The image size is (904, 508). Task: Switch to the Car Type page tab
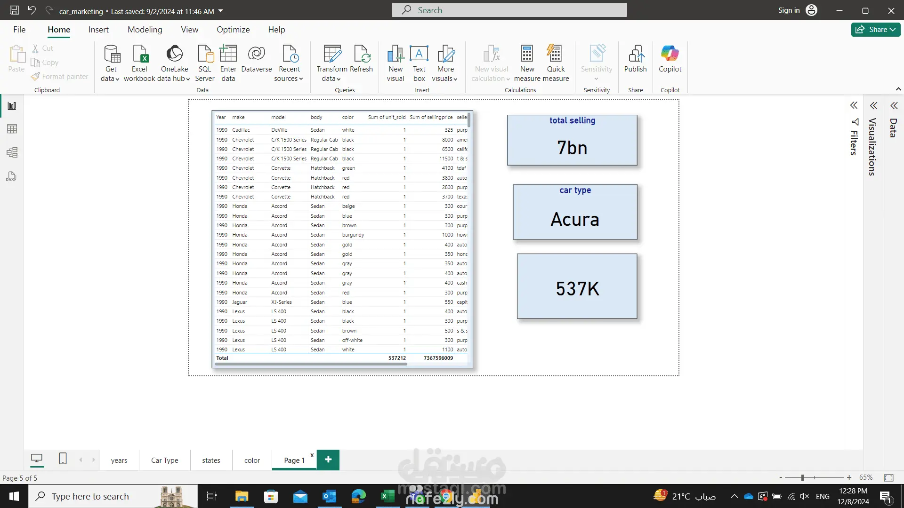coord(164,460)
